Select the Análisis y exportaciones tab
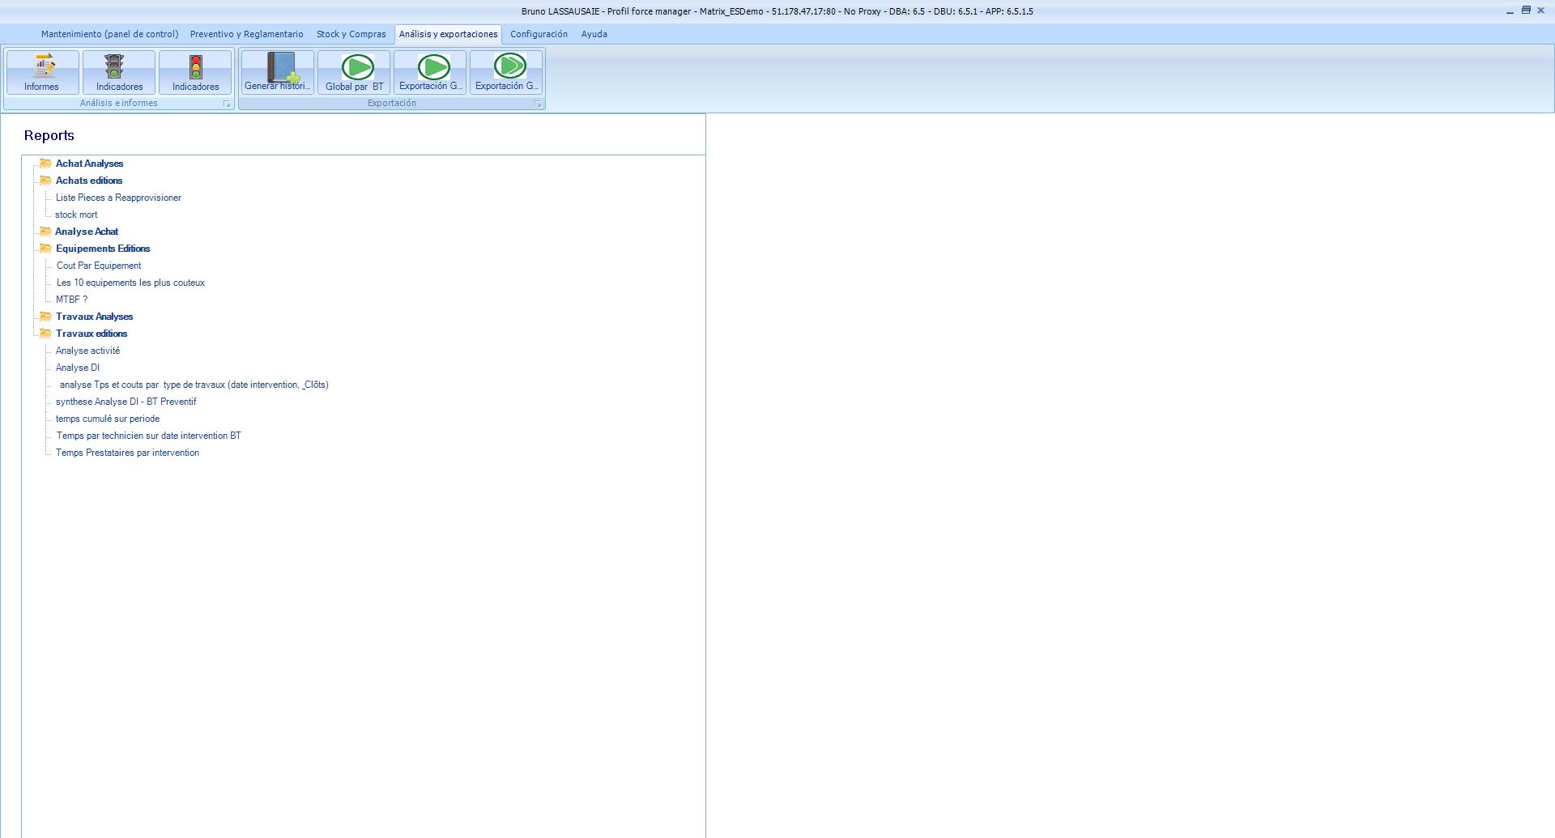Image resolution: width=1555 pixels, height=838 pixels. click(449, 34)
